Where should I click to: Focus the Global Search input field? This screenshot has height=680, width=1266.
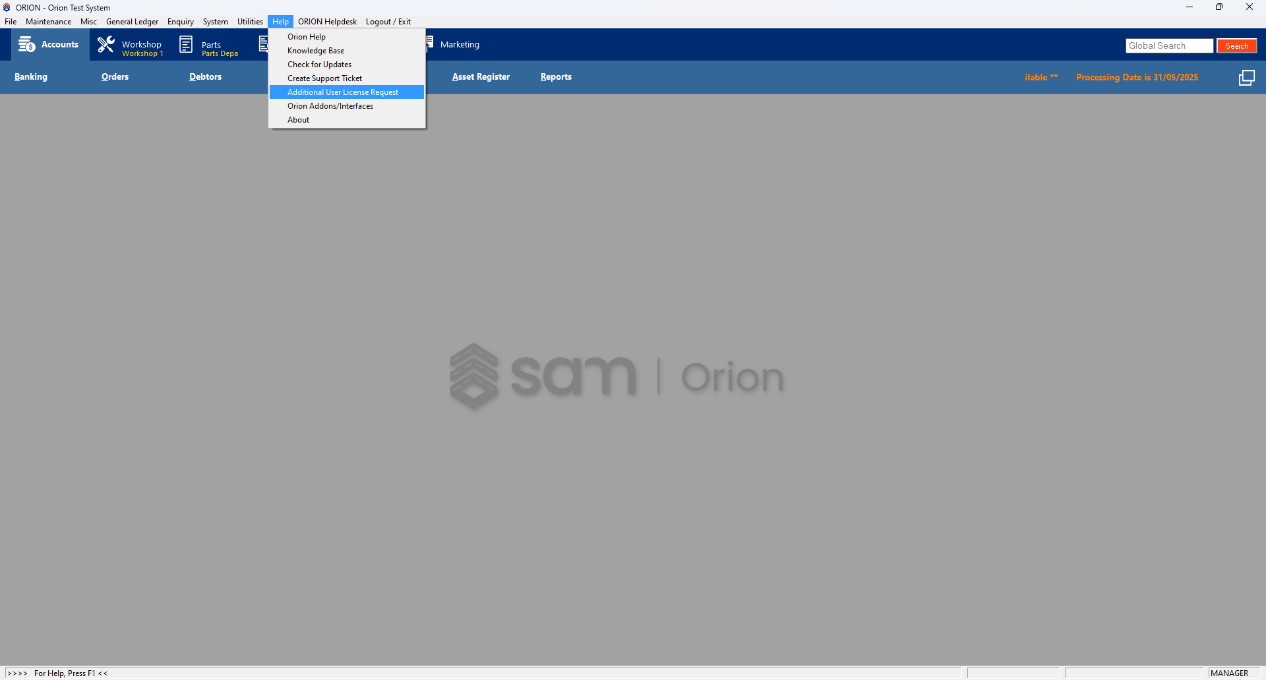1169,45
